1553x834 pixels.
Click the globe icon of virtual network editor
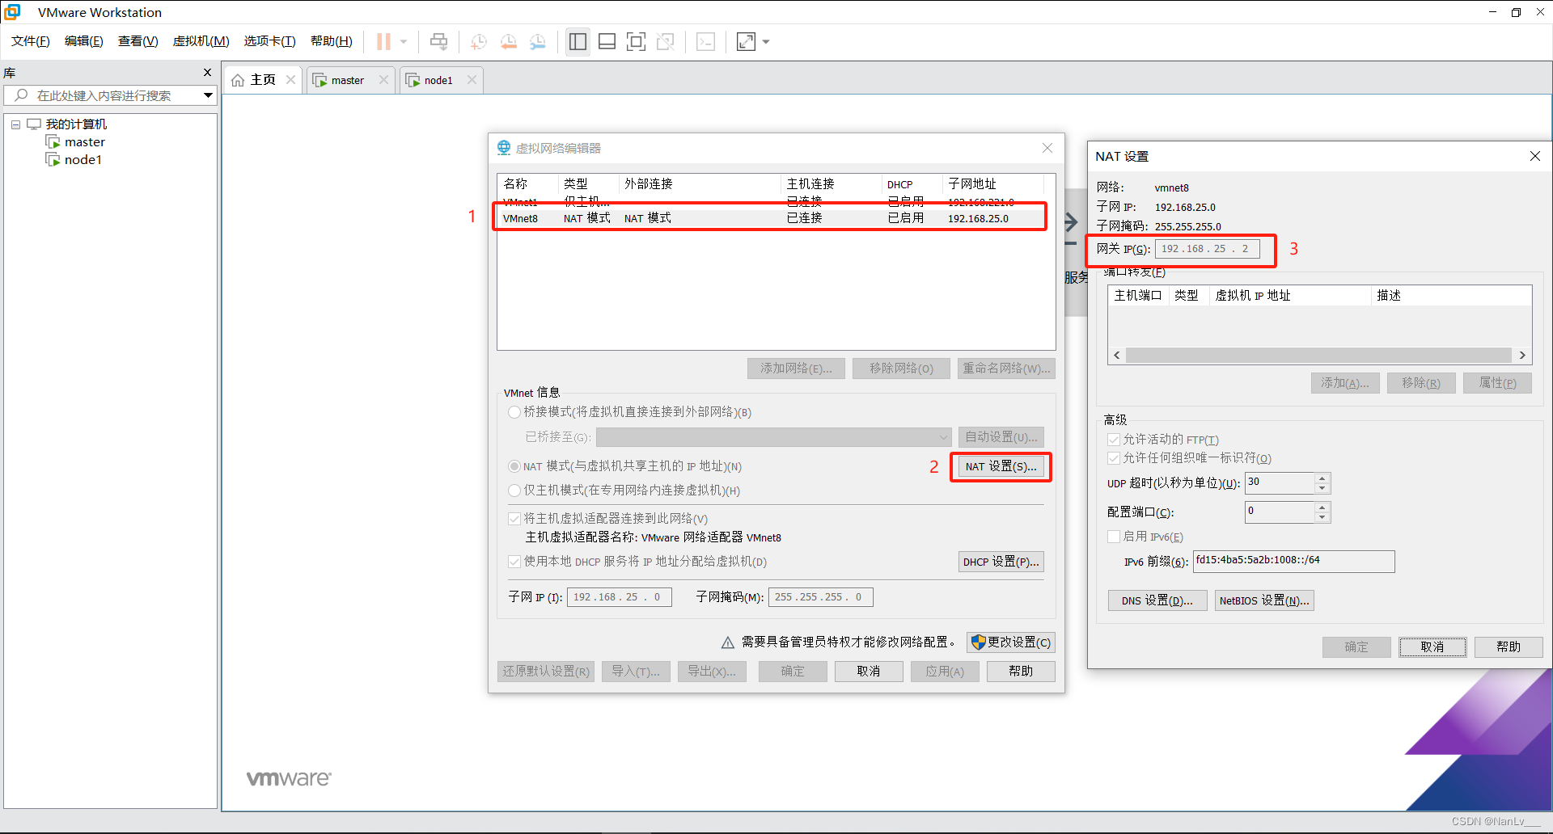504,147
